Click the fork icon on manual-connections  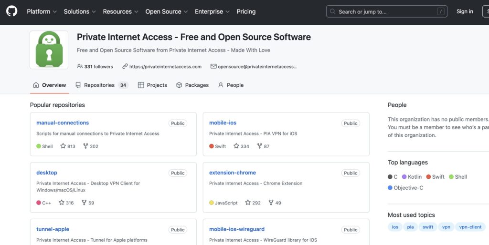(x=85, y=146)
